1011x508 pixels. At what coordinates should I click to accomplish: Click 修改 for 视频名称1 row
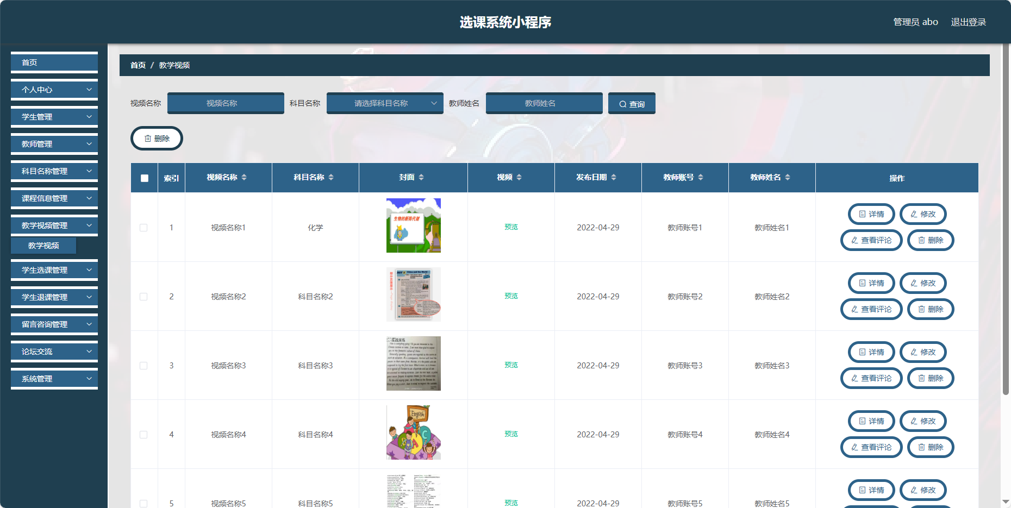923,214
